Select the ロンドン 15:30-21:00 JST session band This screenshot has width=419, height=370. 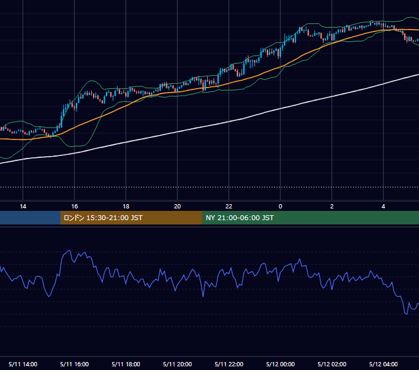(131, 218)
